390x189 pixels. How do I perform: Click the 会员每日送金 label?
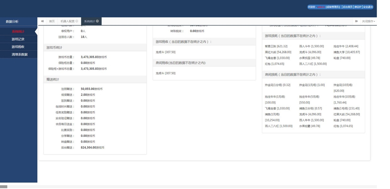pos(65,124)
